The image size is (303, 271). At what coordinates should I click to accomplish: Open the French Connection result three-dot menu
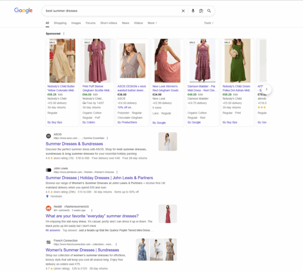(x=116, y=245)
